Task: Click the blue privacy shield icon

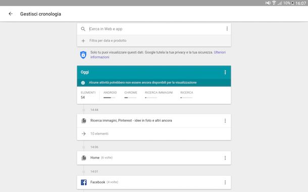Action: click(83, 55)
